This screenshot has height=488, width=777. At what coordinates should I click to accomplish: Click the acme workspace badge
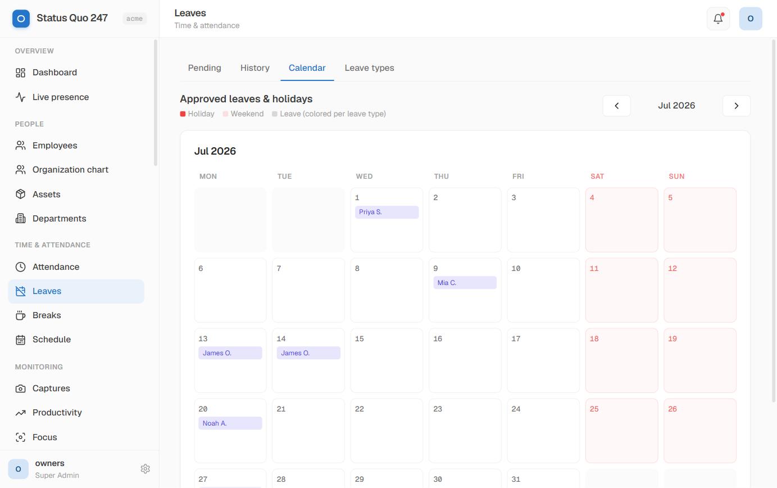click(x=134, y=19)
